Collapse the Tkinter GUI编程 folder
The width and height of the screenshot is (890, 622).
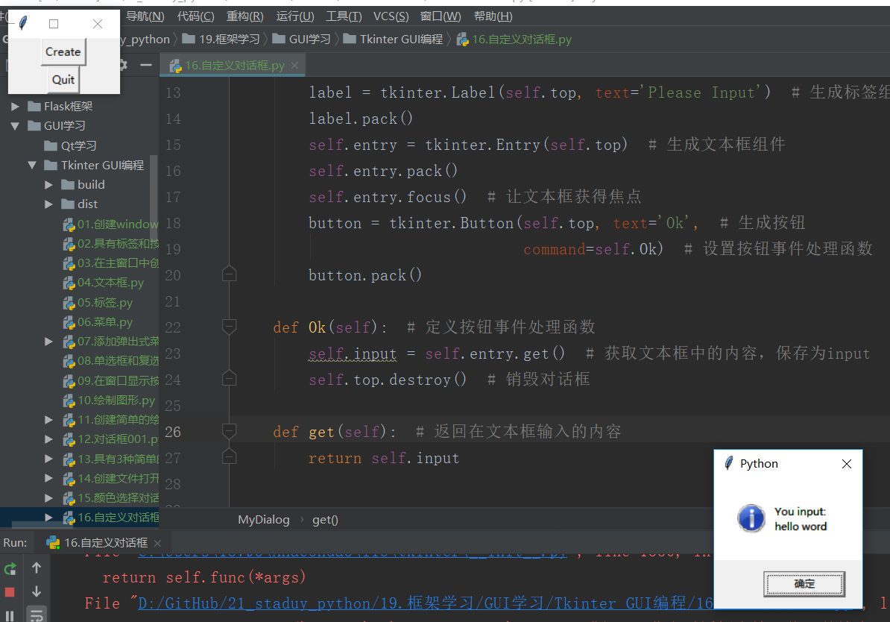[x=32, y=166]
